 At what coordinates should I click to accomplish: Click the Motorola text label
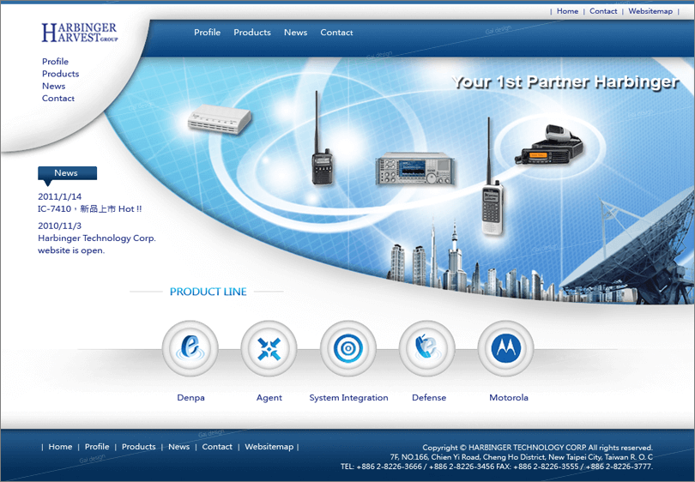[509, 397]
